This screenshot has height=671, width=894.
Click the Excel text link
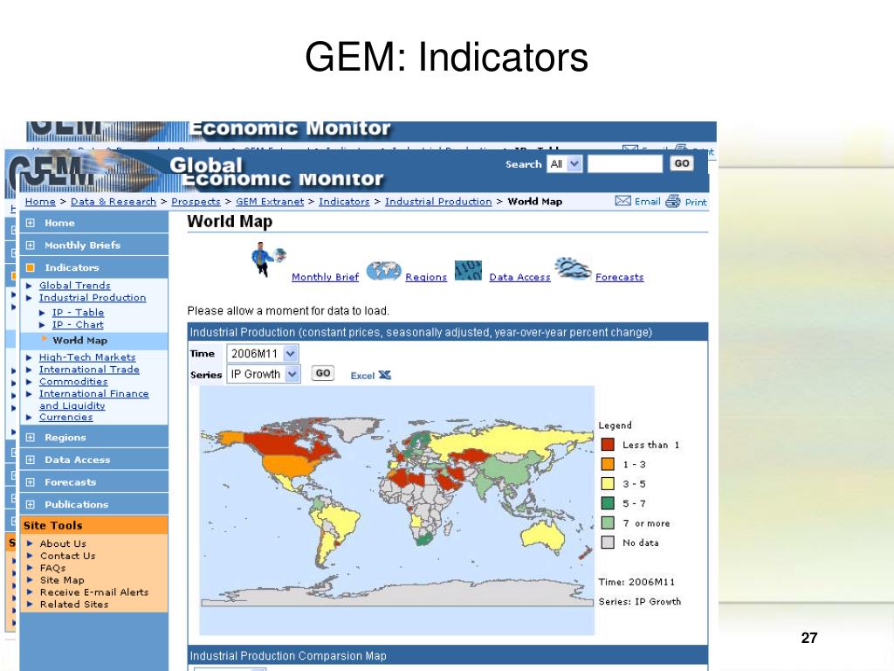[x=362, y=376]
